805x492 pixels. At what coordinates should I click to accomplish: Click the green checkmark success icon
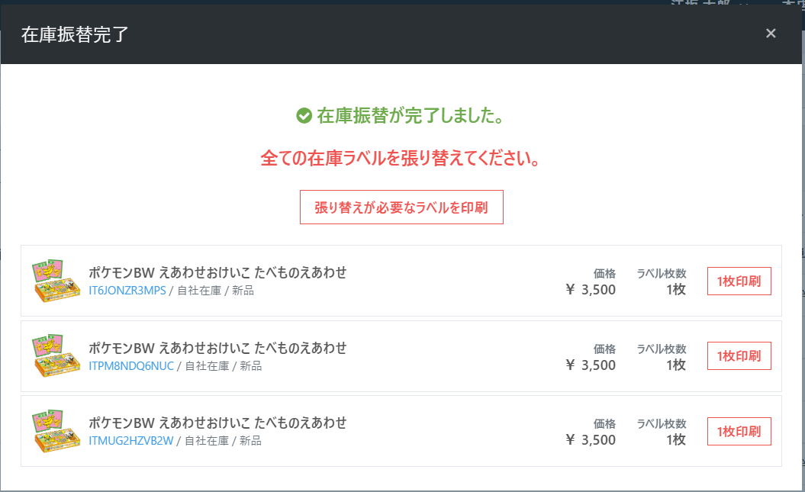tap(304, 116)
